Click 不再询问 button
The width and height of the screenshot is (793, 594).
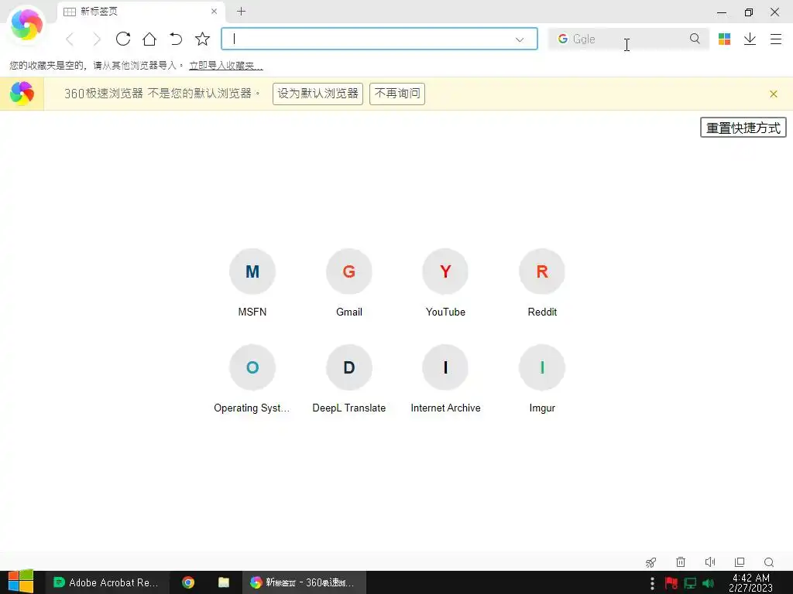[x=397, y=94]
